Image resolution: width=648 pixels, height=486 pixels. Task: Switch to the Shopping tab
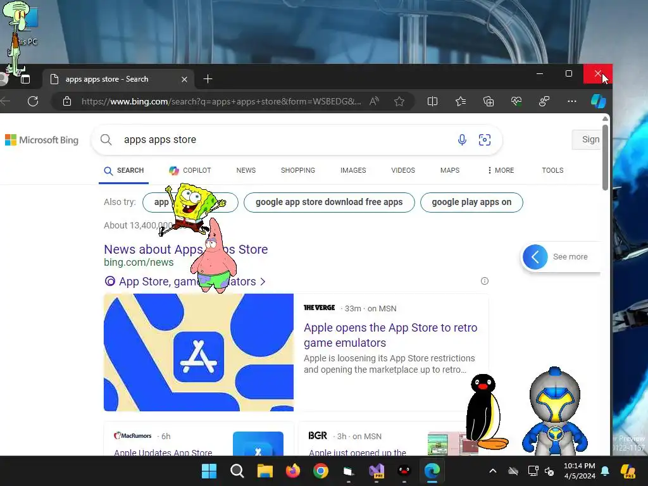pos(297,170)
